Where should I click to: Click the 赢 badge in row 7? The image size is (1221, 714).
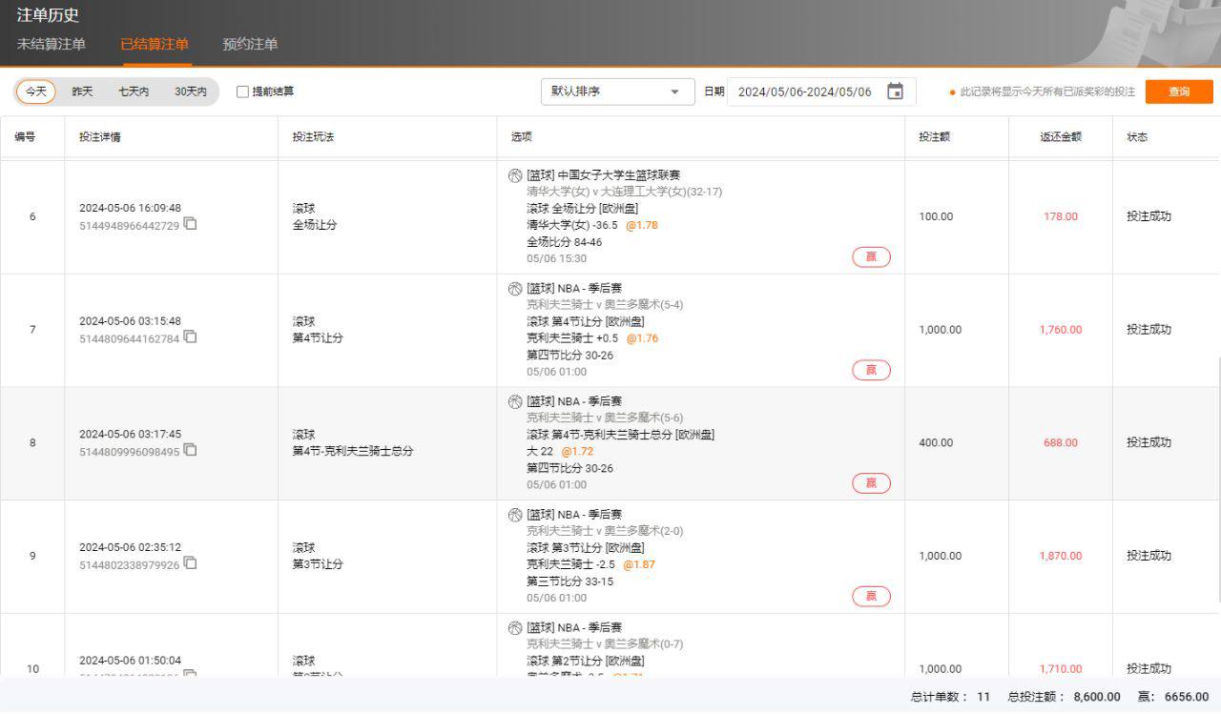871,370
